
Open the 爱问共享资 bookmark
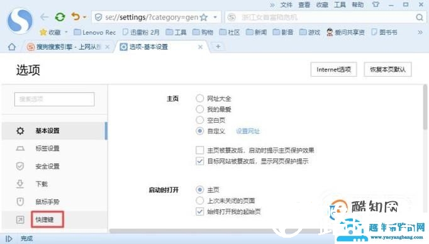click(345, 32)
